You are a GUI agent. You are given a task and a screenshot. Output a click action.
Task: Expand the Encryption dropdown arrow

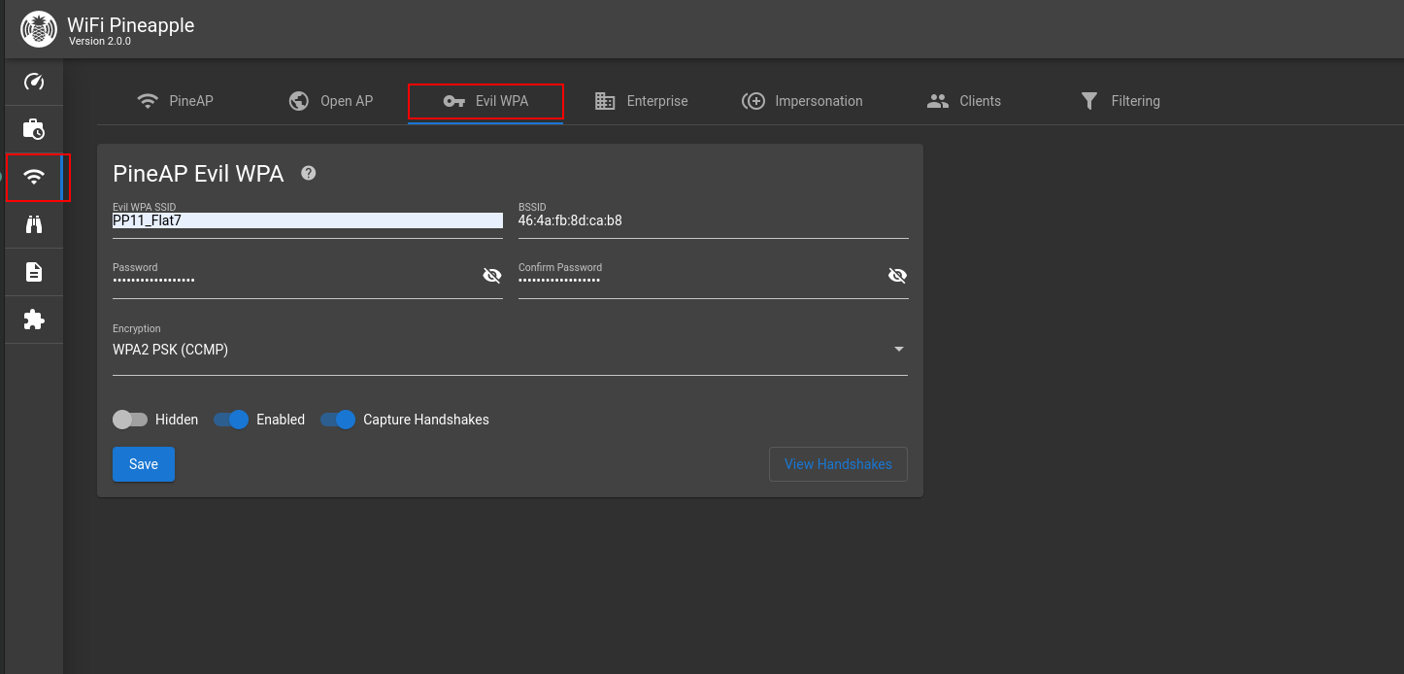pyautogui.click(x=898, y=350)
